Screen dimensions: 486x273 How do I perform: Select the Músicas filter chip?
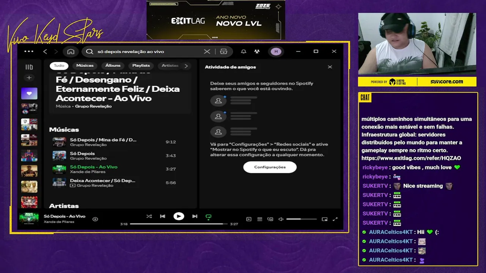pyautogui.click(x=85, y=66)
